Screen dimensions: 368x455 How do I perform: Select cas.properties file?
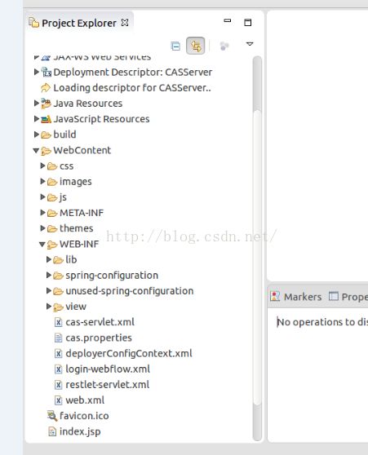click(99, 338)
